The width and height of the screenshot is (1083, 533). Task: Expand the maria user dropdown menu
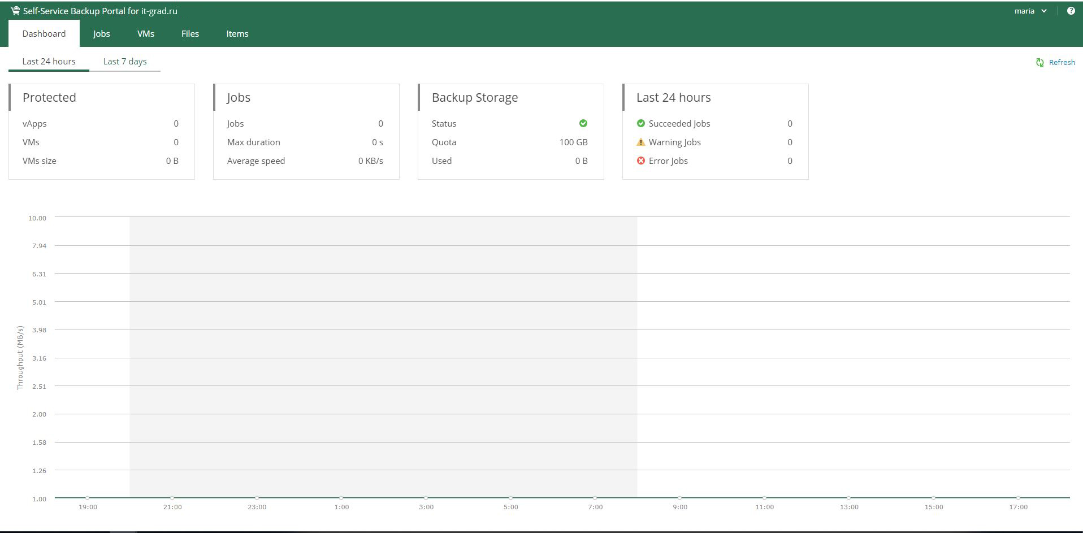point(1030,11)
